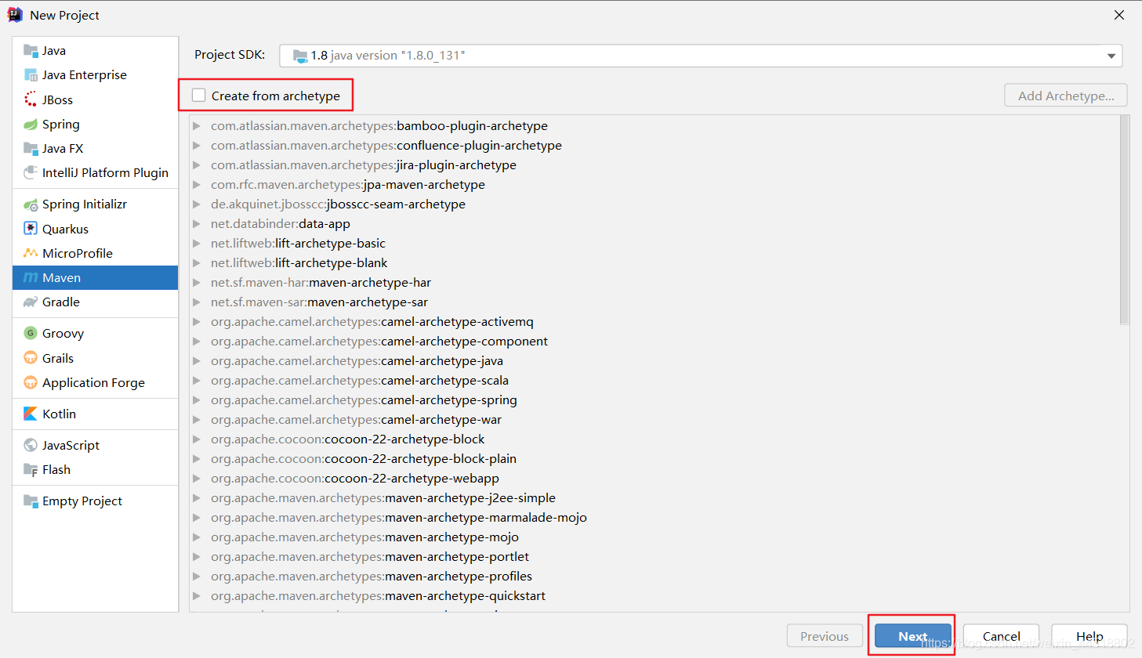Select maven-archetype-mojo row
This screenshot has height=658, width=1142.
655,537
